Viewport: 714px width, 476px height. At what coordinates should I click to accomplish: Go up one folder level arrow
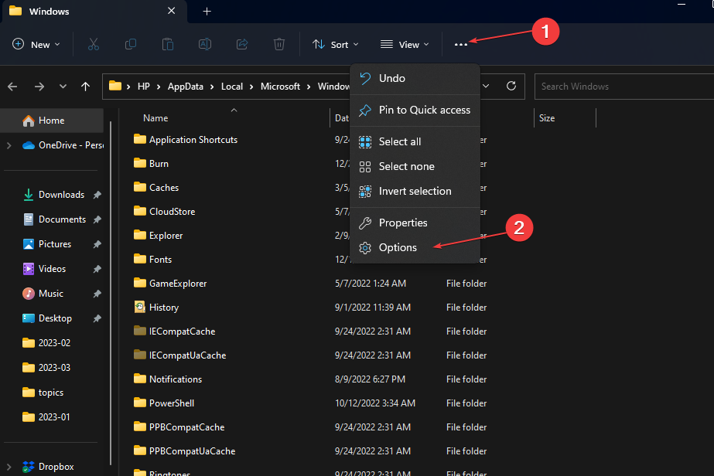click(85, 87)
